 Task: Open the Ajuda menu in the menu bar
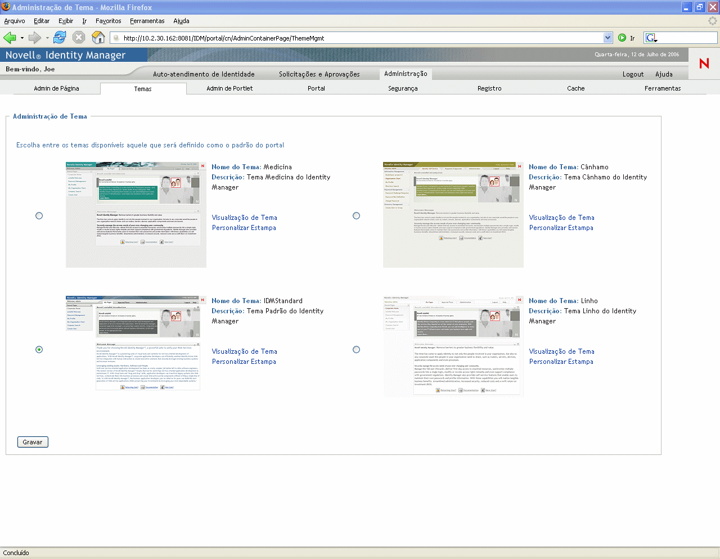click(181, 21)
